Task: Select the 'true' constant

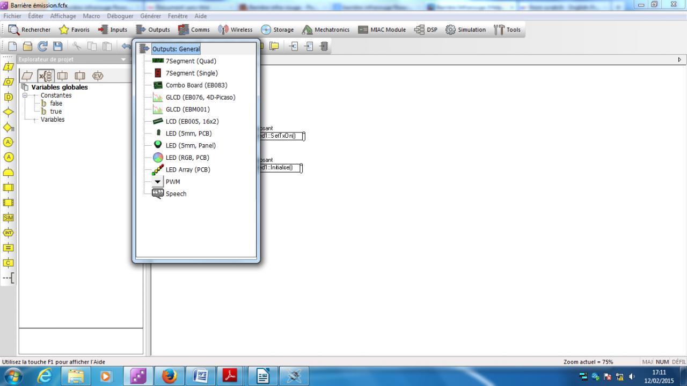Action: (56, 112)
